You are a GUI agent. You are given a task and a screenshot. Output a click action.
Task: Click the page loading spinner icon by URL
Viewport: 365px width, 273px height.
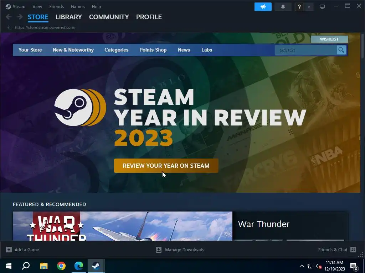(9, 27)
